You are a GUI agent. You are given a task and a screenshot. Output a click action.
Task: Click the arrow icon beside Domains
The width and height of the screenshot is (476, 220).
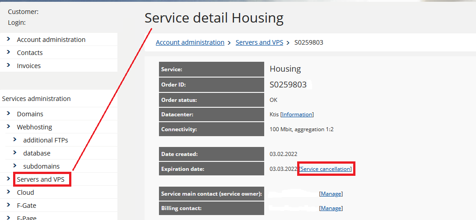point(8,113)
